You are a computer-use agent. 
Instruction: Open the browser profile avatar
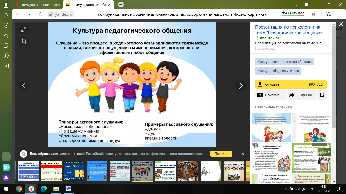(6, 5)
